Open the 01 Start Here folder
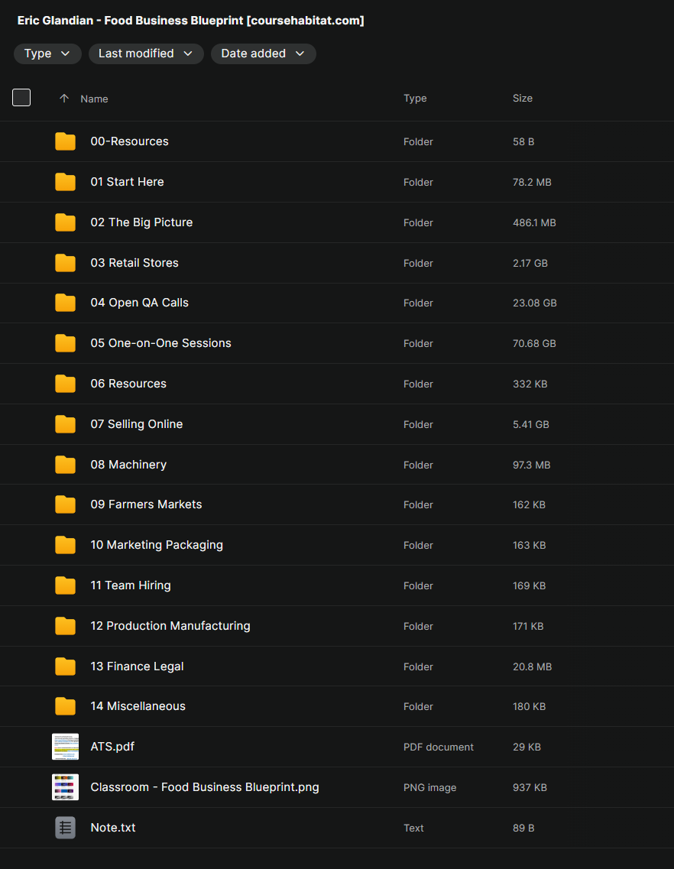This screenshot has height=869, width=674. coord(127,182)
